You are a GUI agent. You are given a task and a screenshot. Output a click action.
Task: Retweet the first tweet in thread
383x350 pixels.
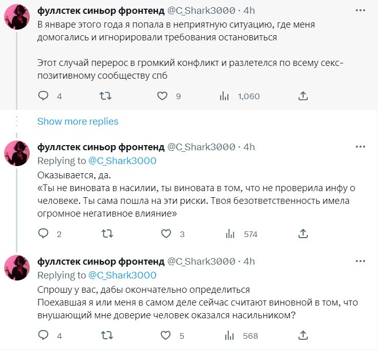[x=105, y=96]
